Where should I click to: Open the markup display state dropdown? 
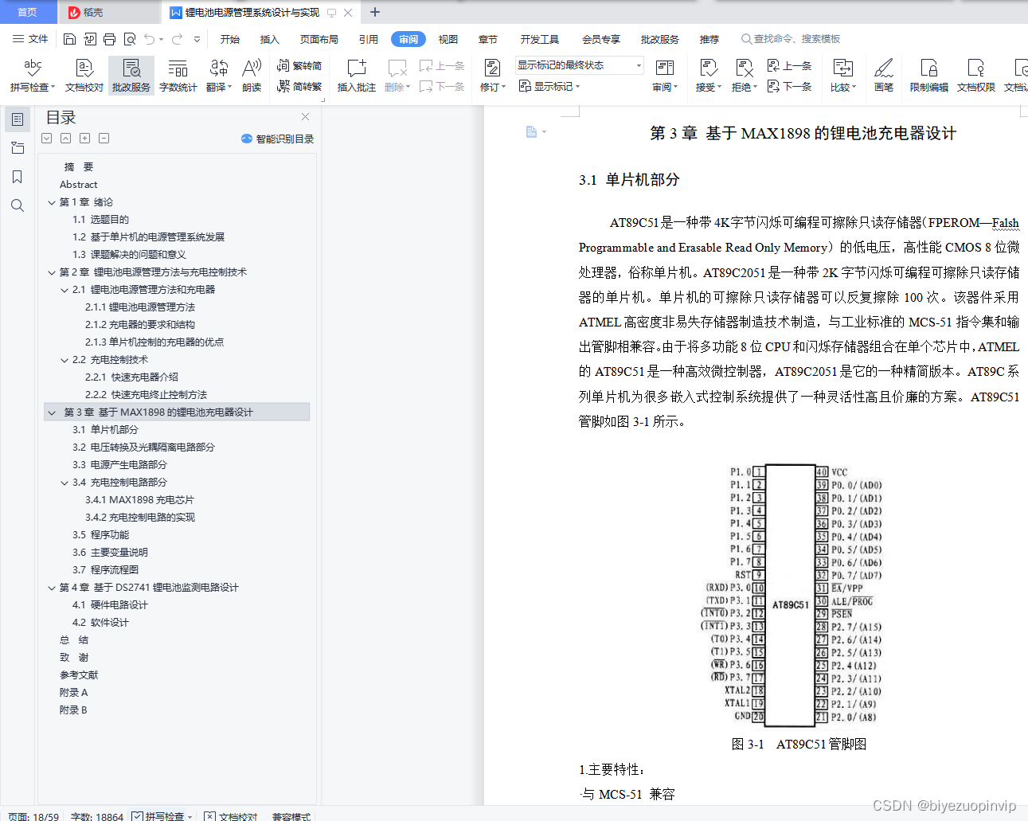pos(579,65)
